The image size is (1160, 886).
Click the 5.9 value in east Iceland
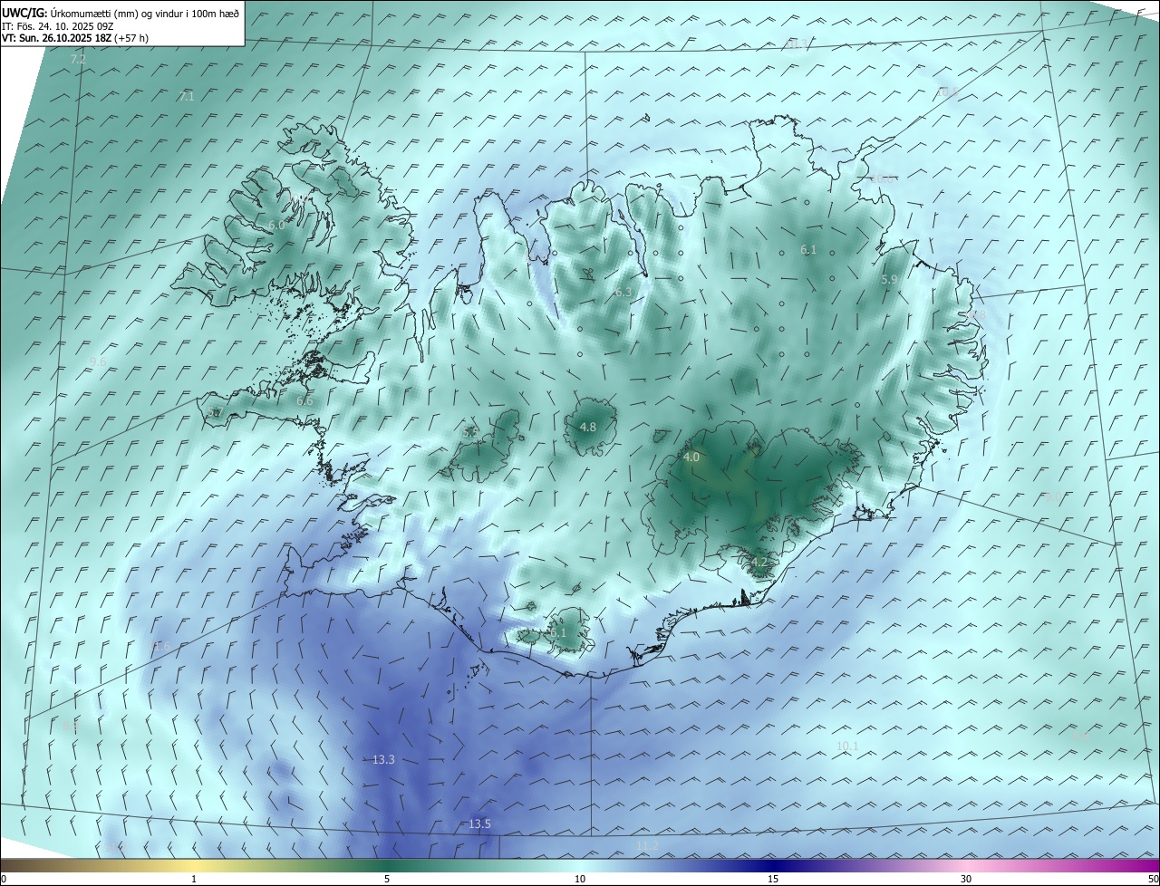click(889, 280)
